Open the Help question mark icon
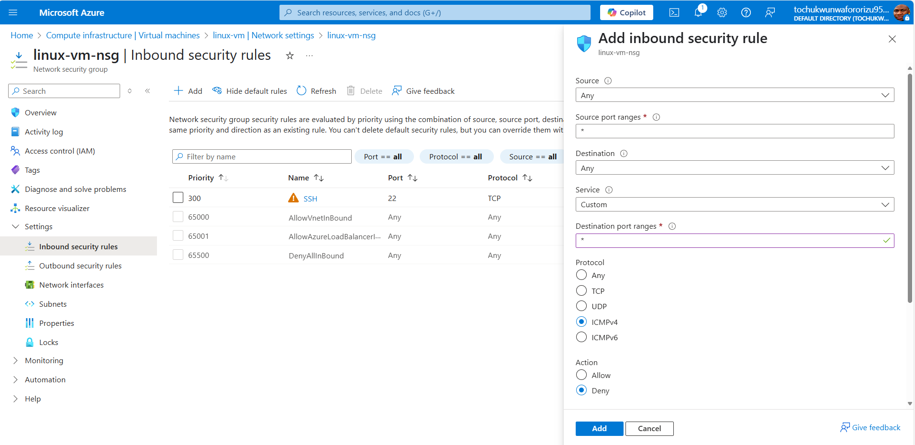This screenshot has height=445, width=915. tap(746, 12)
